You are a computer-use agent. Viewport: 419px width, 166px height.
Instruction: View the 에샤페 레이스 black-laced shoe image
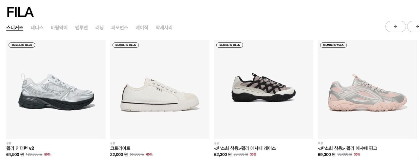[x=264, y=90]
